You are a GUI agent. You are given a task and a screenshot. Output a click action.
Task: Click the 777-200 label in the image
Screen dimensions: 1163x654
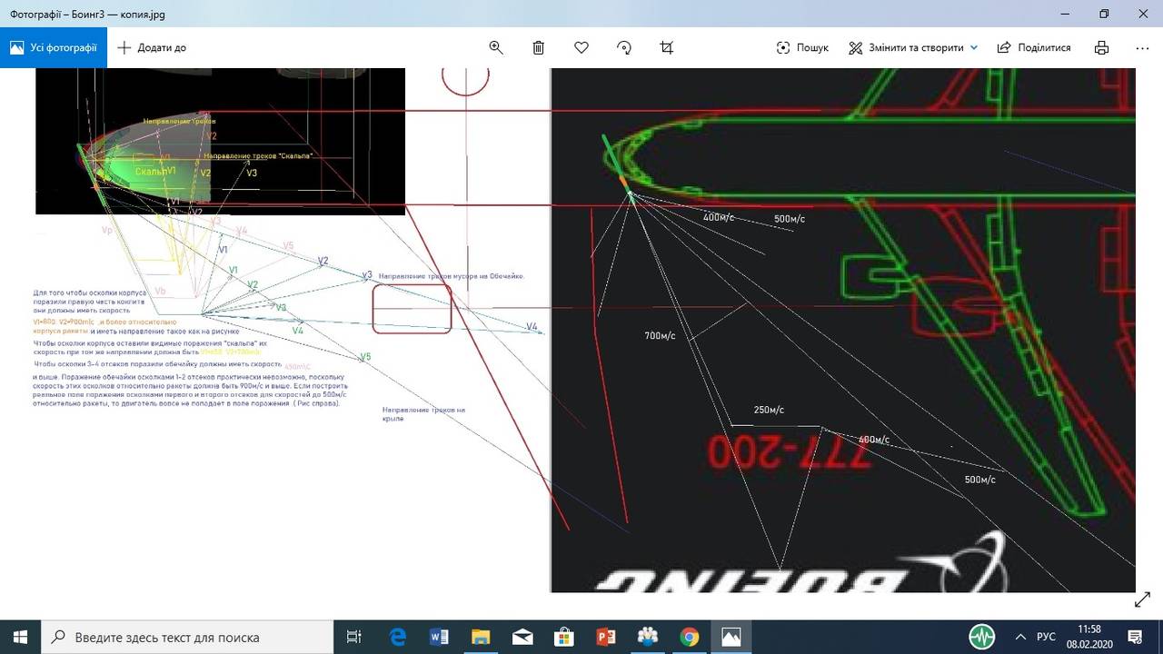788,452
